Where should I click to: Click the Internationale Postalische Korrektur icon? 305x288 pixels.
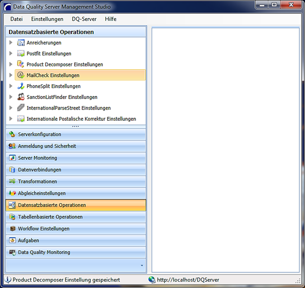pyautogui.click(x=21, y=119)
